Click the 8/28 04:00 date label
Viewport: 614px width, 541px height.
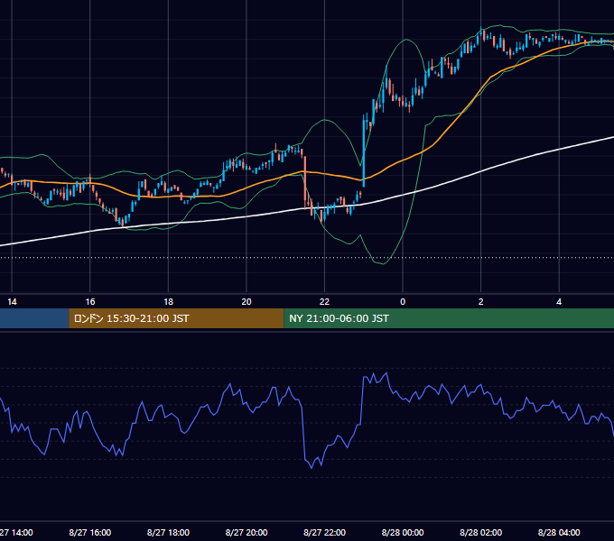click(559, 532)
